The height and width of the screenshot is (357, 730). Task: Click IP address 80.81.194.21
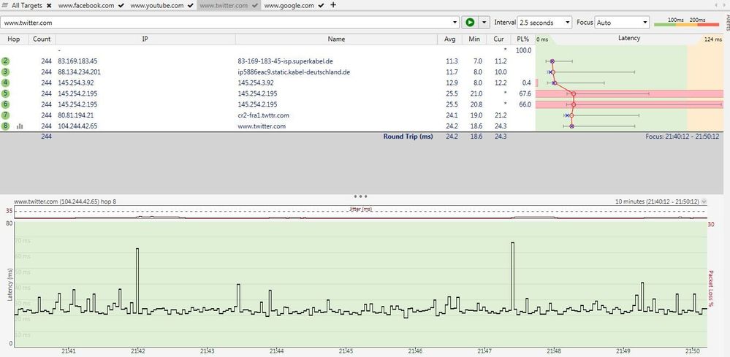click(76, 115)
